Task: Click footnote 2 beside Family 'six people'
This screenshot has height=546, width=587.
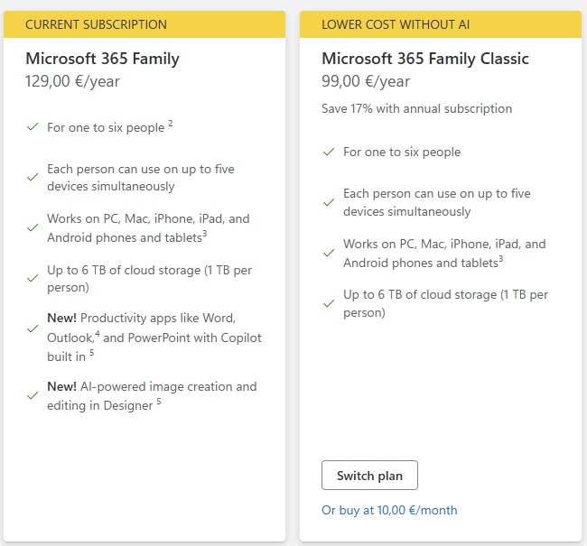Action: tap(171, 123)
